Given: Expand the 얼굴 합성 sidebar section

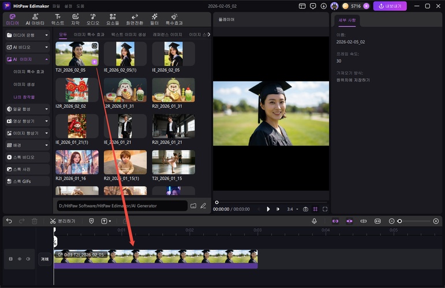Looking at the screenshot, I should 27,108.
